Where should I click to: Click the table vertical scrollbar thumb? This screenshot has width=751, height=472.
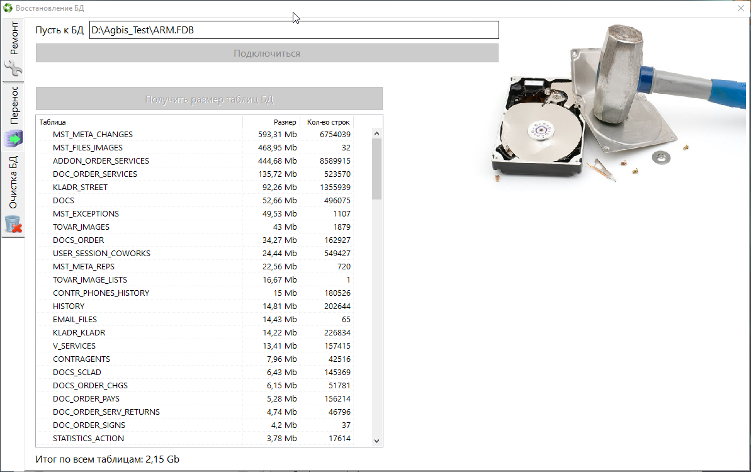[376, 169]
